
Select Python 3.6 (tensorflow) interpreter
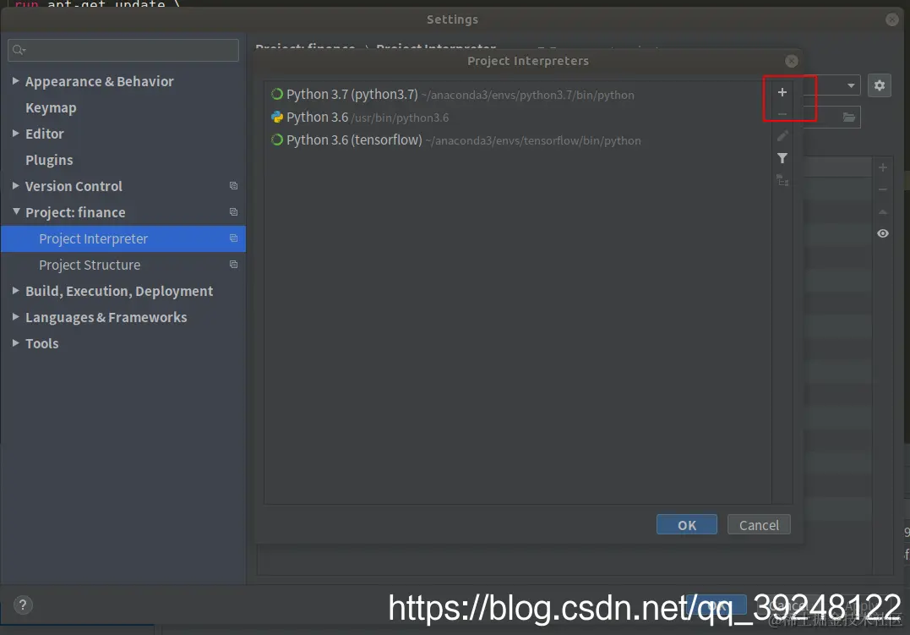(x=518, y=140)
